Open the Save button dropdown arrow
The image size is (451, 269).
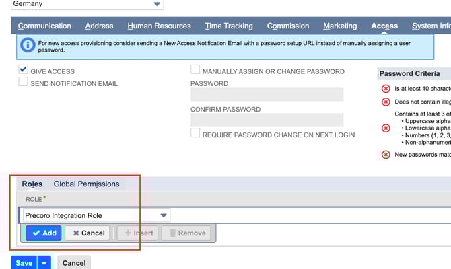[44, 263]
